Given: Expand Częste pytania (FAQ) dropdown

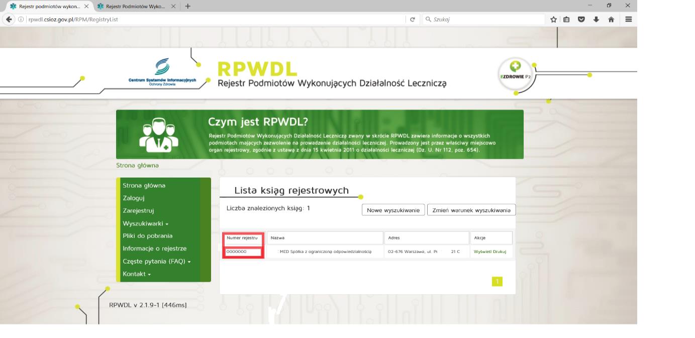Looking at the screenshot, I should click(x=157, y=262).
